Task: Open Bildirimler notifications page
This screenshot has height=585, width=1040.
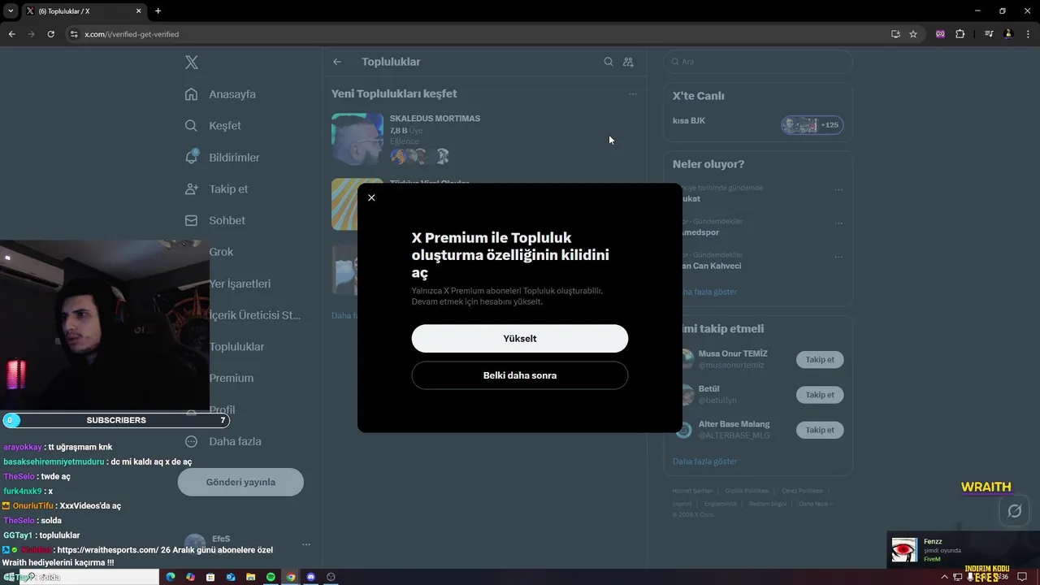Action: pyautogui.click(x=234, y=158)
